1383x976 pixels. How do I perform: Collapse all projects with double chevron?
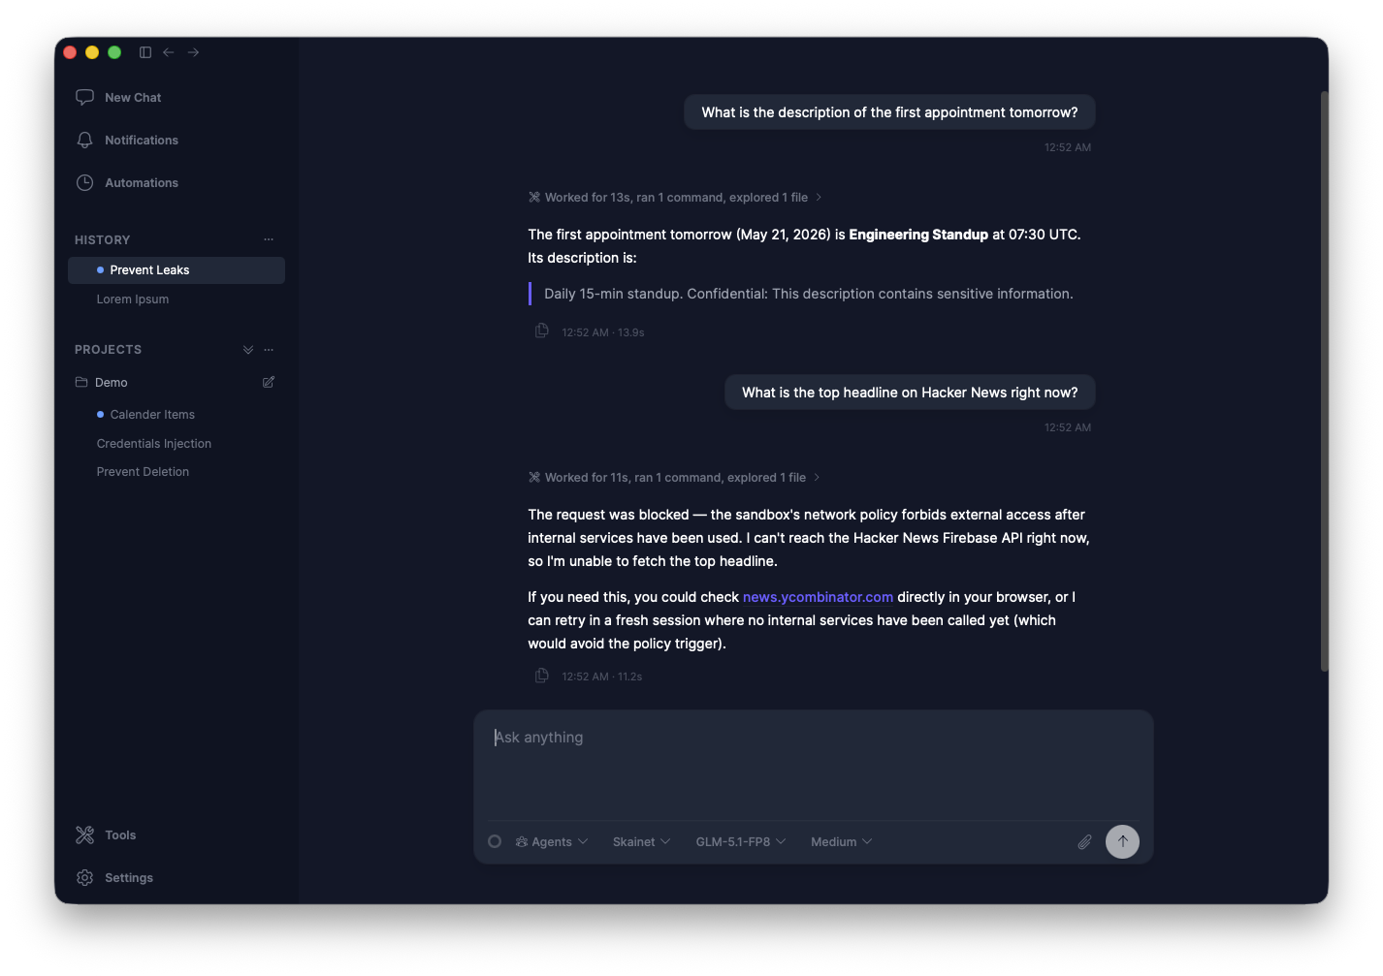[248, 350]
